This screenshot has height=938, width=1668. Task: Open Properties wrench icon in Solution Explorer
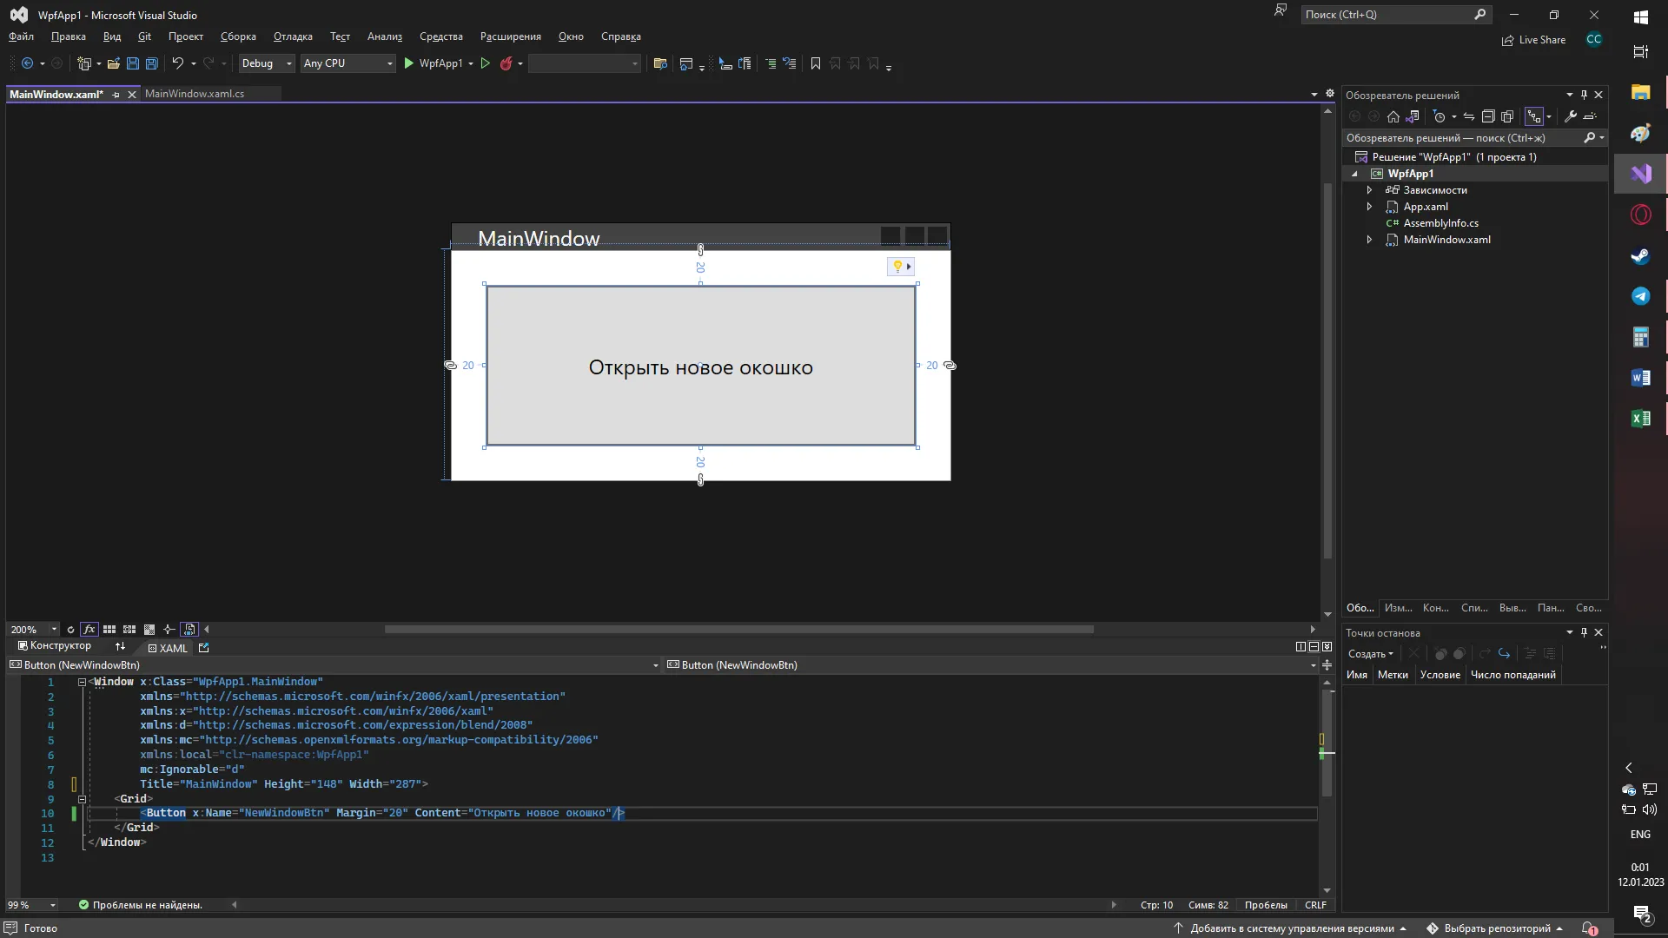pyautogui.click(x=1571, y=116)
